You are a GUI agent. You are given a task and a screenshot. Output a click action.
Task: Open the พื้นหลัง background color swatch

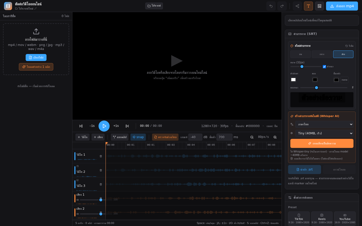[x=336, y=80]
